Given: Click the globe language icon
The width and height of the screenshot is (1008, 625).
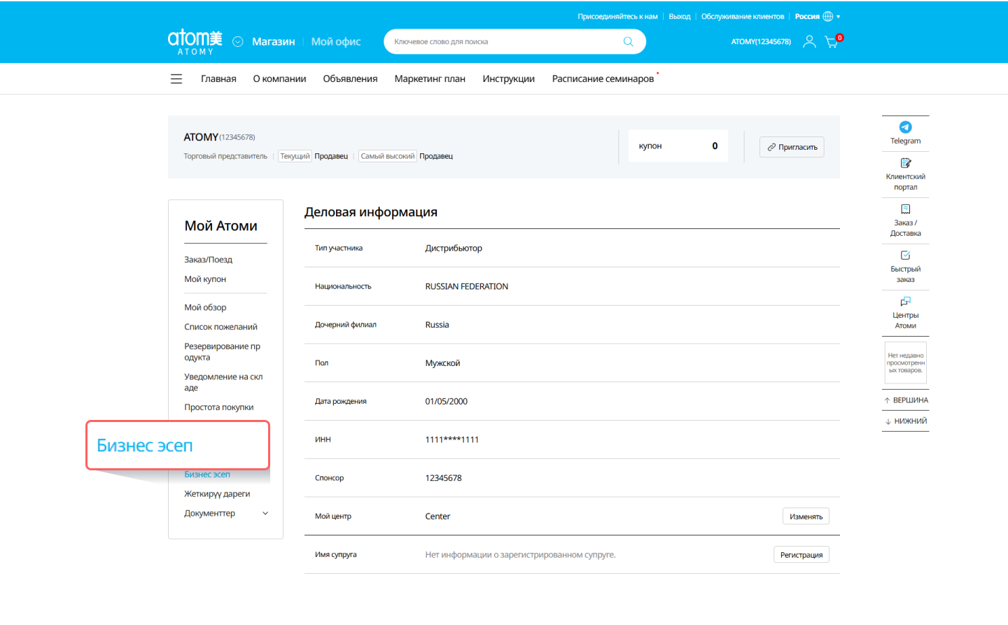Looking at the screenshot, I should point(828,16).
